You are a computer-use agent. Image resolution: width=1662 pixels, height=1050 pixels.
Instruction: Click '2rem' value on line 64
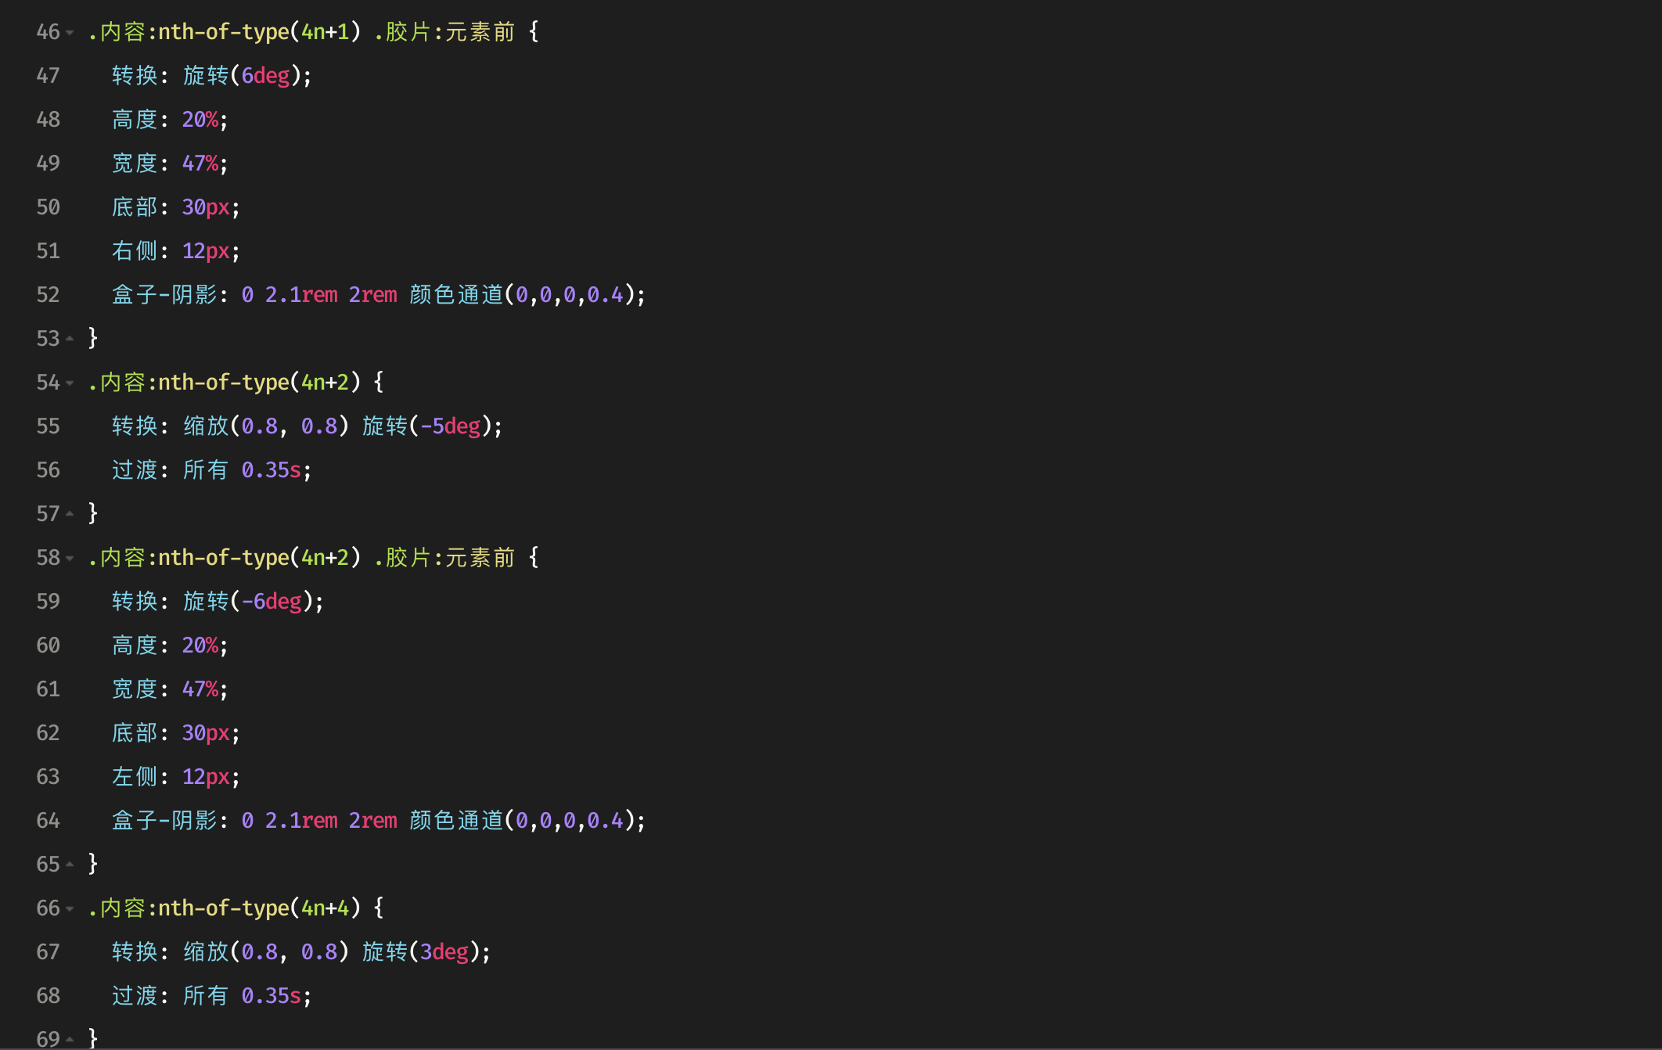click(x=373, y=821)
